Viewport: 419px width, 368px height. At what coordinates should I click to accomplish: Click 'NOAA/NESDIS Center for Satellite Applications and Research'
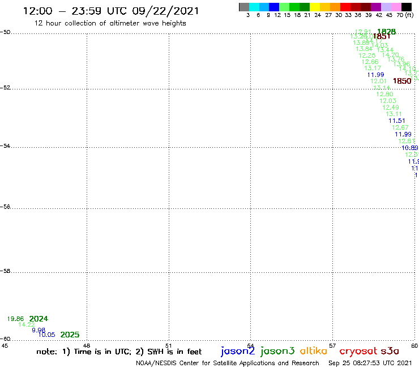228,363
